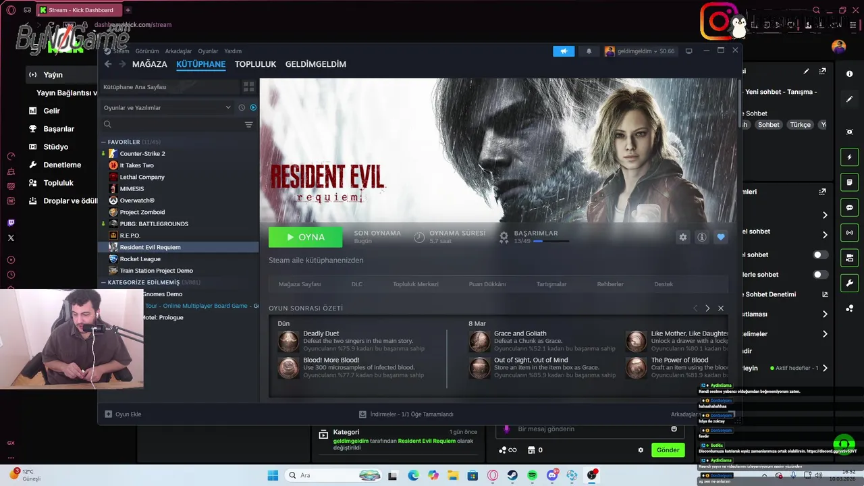Toggle the ready-to-play filter icon
This screenshot has width=864, height=486.
[x=253, y=107]
